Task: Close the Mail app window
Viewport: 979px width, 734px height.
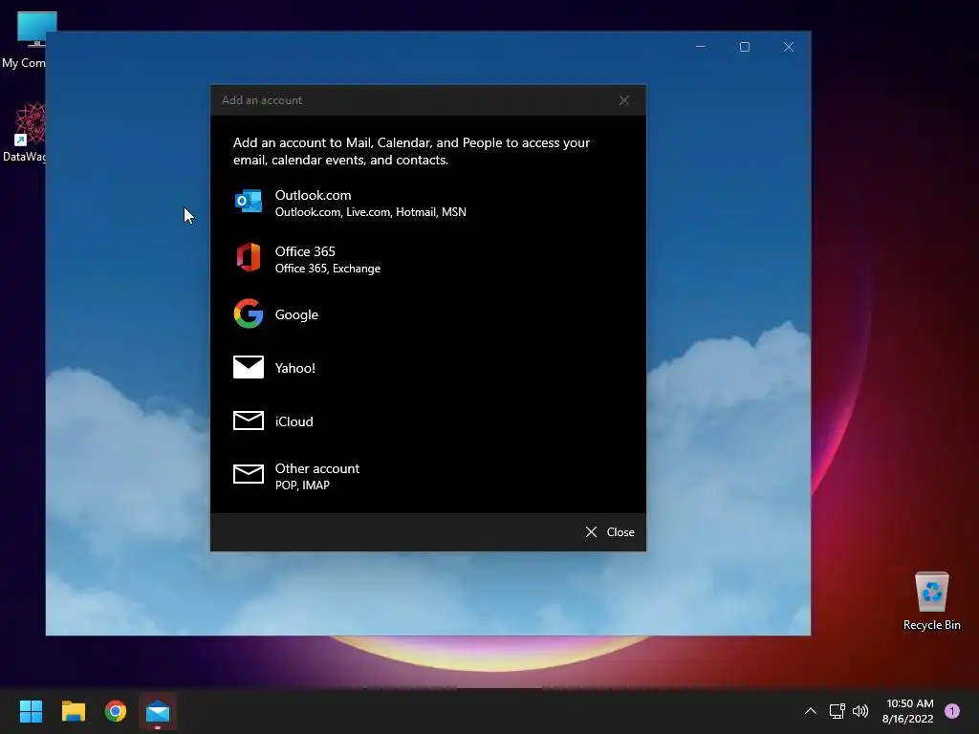Action: coord(788,47)
